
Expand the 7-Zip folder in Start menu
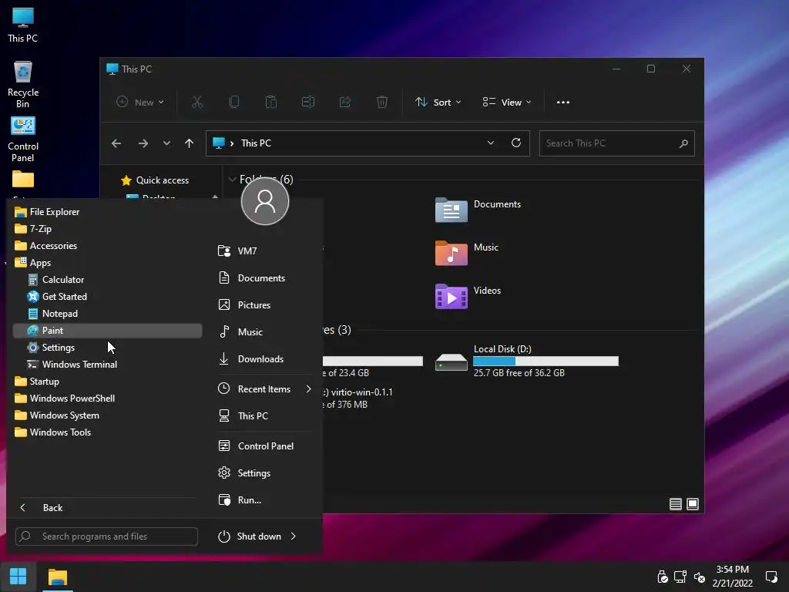(x=106, y=229)
